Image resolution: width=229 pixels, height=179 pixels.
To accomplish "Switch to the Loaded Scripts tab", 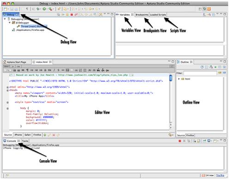I will click(158, 15).
